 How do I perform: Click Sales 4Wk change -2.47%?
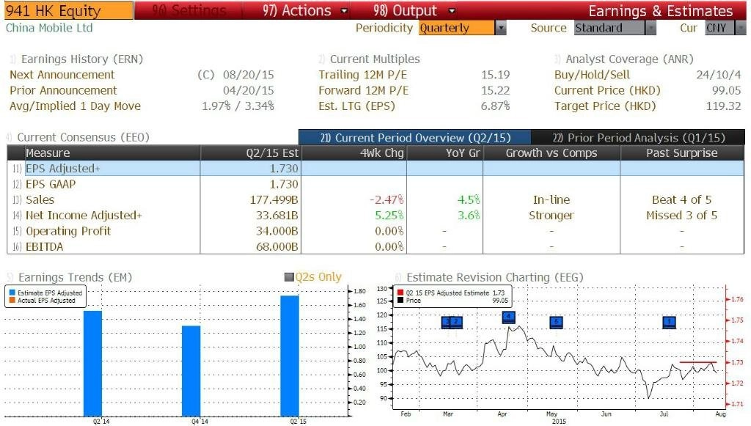pos(387,199)
